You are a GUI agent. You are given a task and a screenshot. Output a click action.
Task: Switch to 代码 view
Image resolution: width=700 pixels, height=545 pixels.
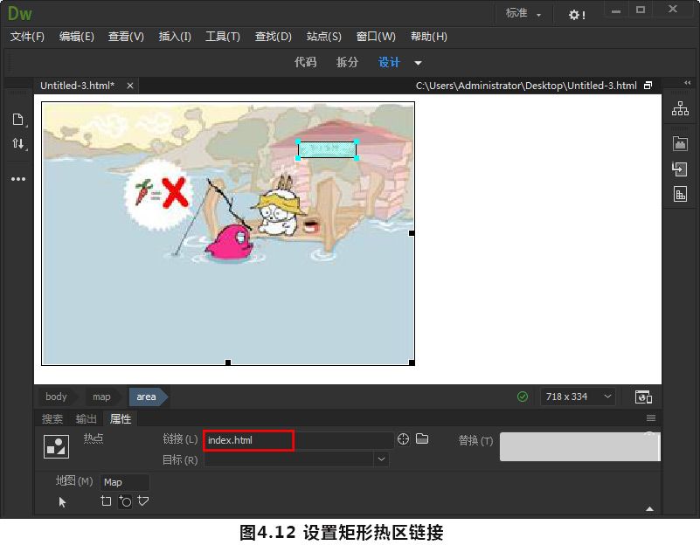pyautogui.click(x=305, y=62)
